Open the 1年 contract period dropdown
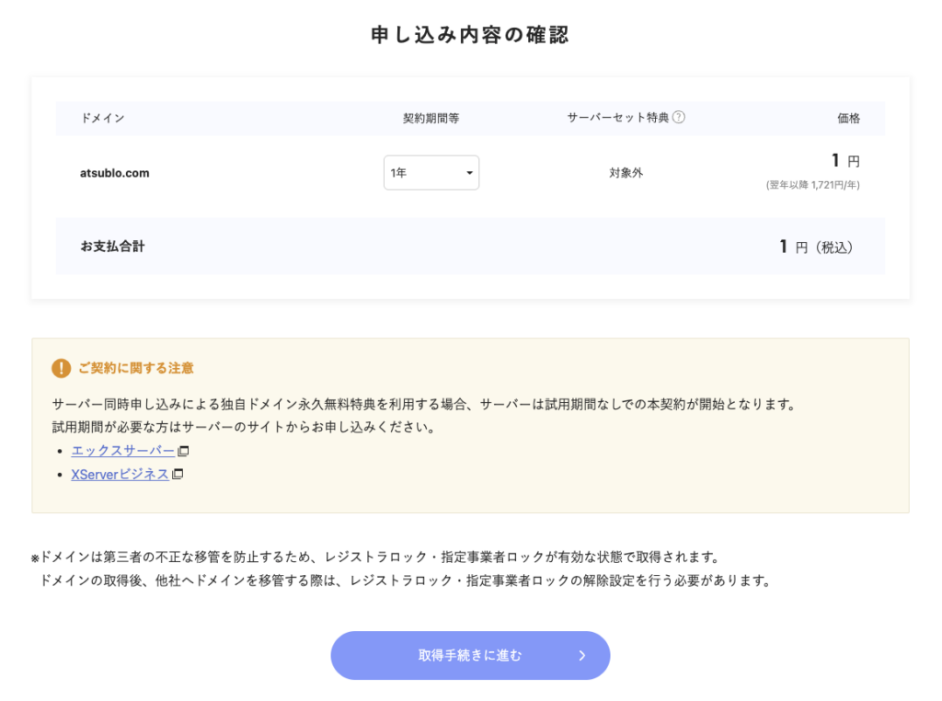Image resolution: width=942 pixels, height=701 pixels. [431, 173]
